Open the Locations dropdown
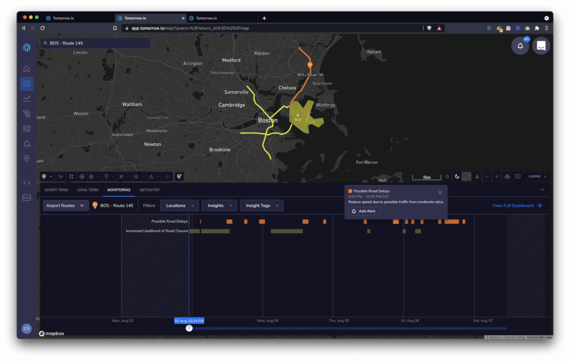The image size is (570, 361). point(179,205)
